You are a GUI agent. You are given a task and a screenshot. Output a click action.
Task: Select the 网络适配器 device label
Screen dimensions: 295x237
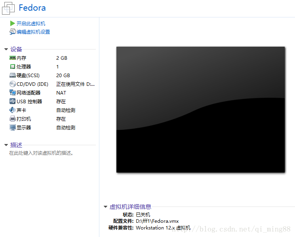point(29,93)
